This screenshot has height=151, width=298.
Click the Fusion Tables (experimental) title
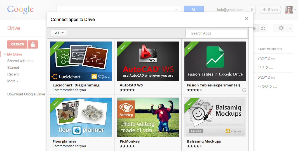coord(213,85)
